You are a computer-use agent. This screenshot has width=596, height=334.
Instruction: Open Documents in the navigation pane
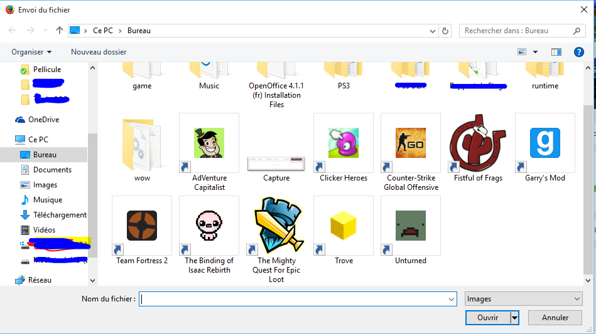[52, 170]
